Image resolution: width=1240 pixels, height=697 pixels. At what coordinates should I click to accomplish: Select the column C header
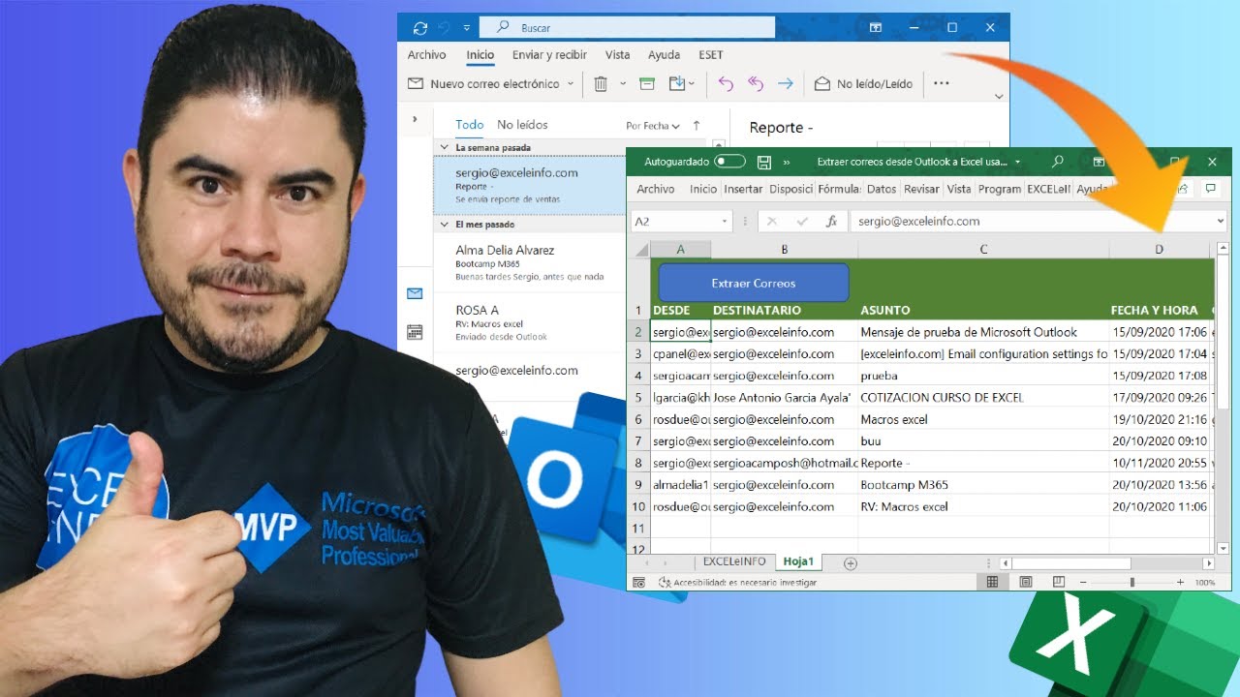[983, 250]
